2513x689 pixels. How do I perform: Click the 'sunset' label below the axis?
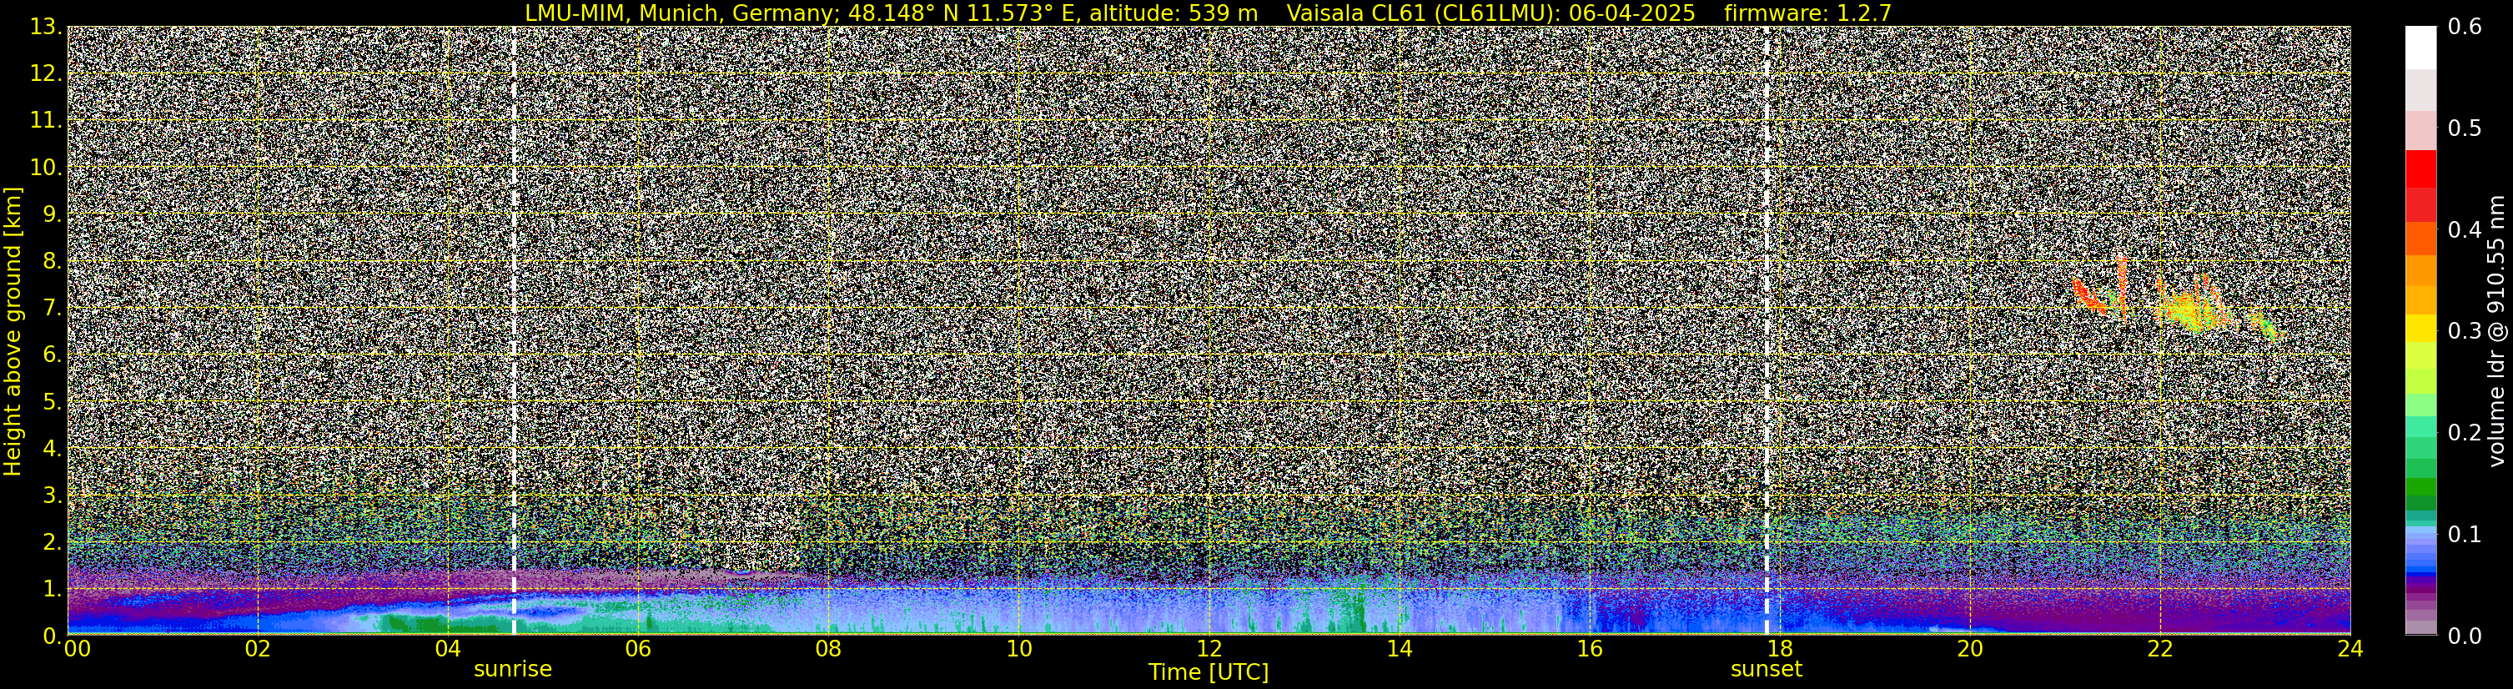point(1766,670)
